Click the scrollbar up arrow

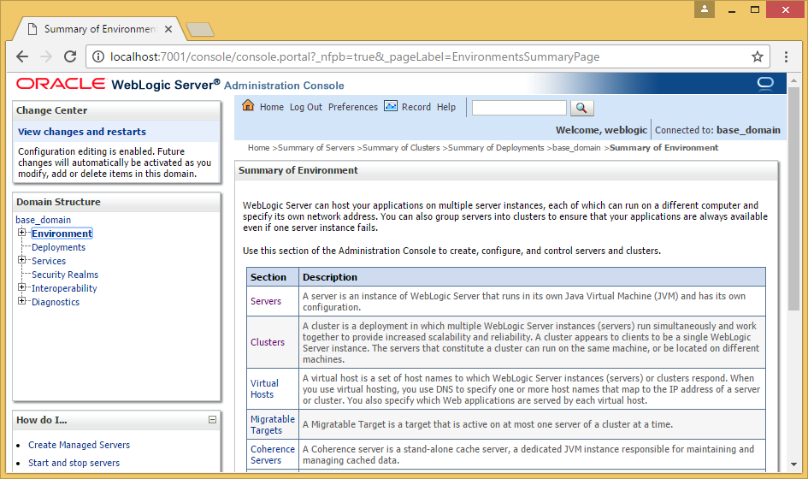(x=793, y=81)
